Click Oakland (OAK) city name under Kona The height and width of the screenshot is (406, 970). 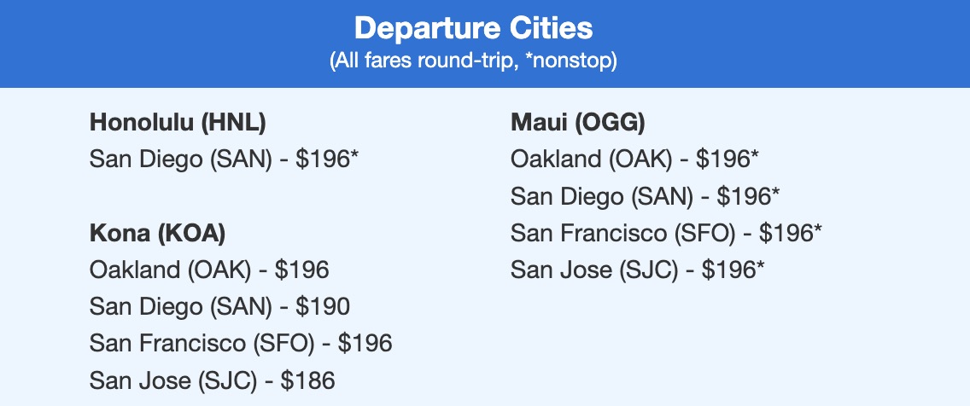click(x=170, y=270)
